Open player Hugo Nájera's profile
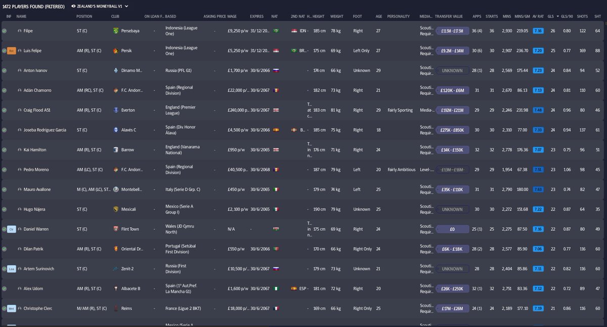This screenshot has width=607, height=327. (34, 209)
